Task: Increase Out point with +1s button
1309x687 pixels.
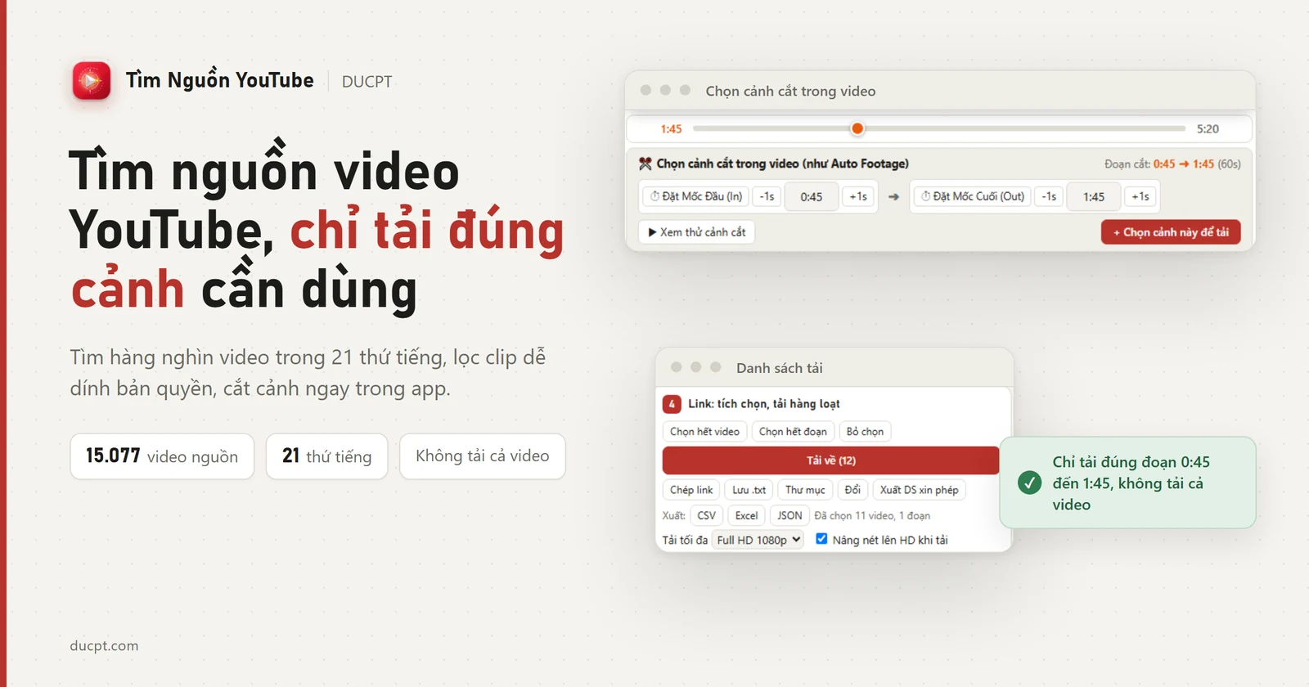Action: (x=1140, y=196)
